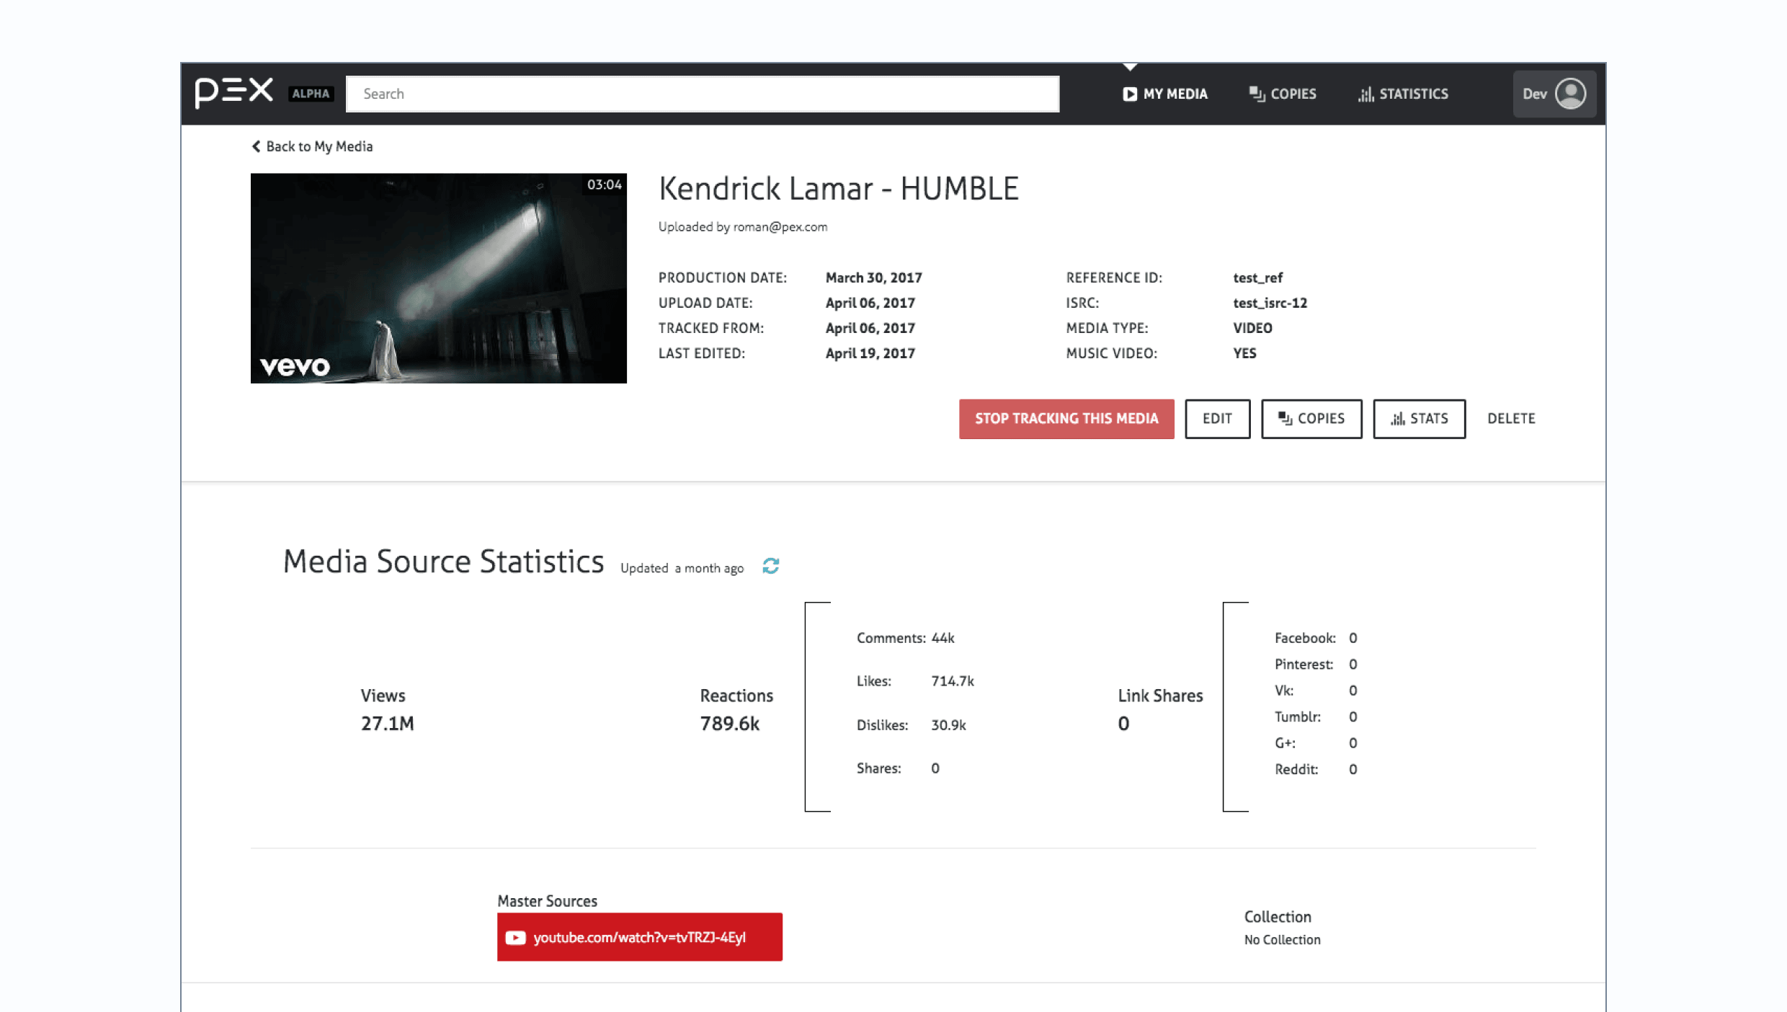This screenshot has height=1012, width=1787.
Task: Open the Dev user menu
Action: (x=1554, y=94)
